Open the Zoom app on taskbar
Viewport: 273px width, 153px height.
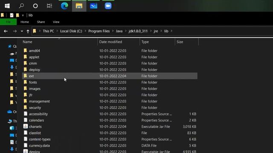pyautogui.click(x=108, y=6)
